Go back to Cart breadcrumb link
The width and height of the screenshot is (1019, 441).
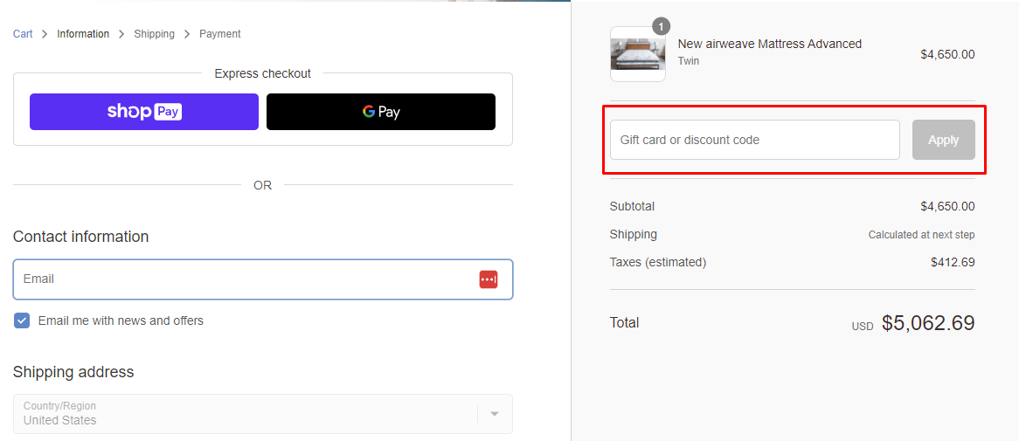23,34
